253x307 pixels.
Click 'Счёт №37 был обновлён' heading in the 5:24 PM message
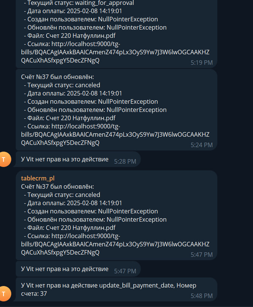(57, 77)
